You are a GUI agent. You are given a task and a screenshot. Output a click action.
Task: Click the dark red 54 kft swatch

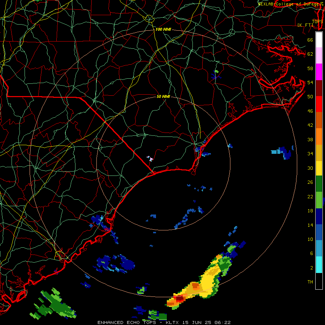[x=319, y=88]
